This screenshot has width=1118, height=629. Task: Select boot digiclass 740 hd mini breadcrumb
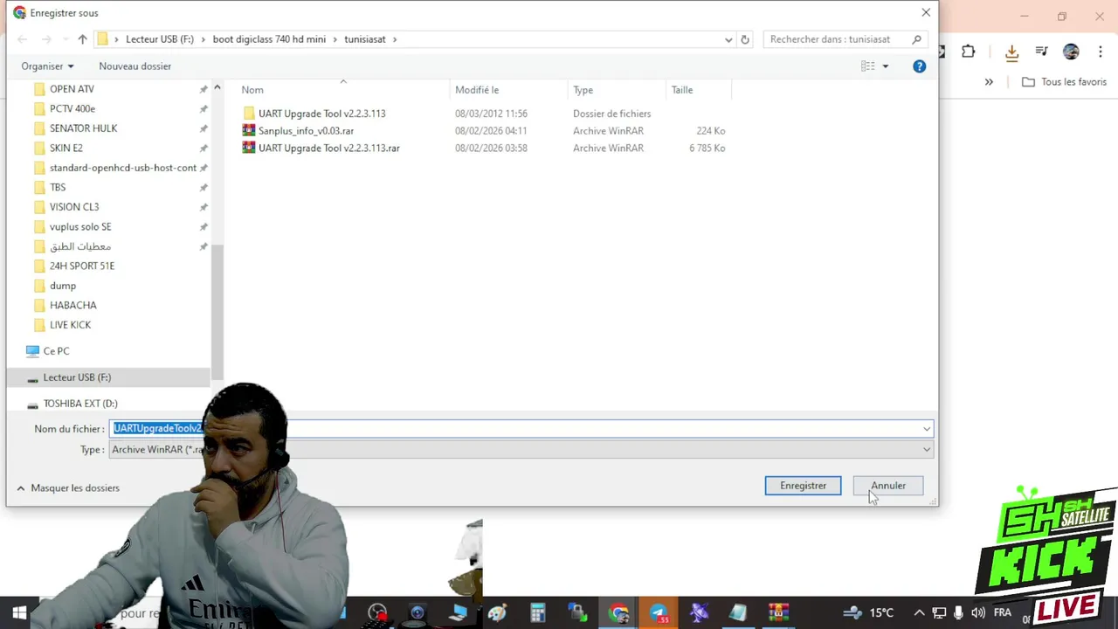(x=269, y=39)
